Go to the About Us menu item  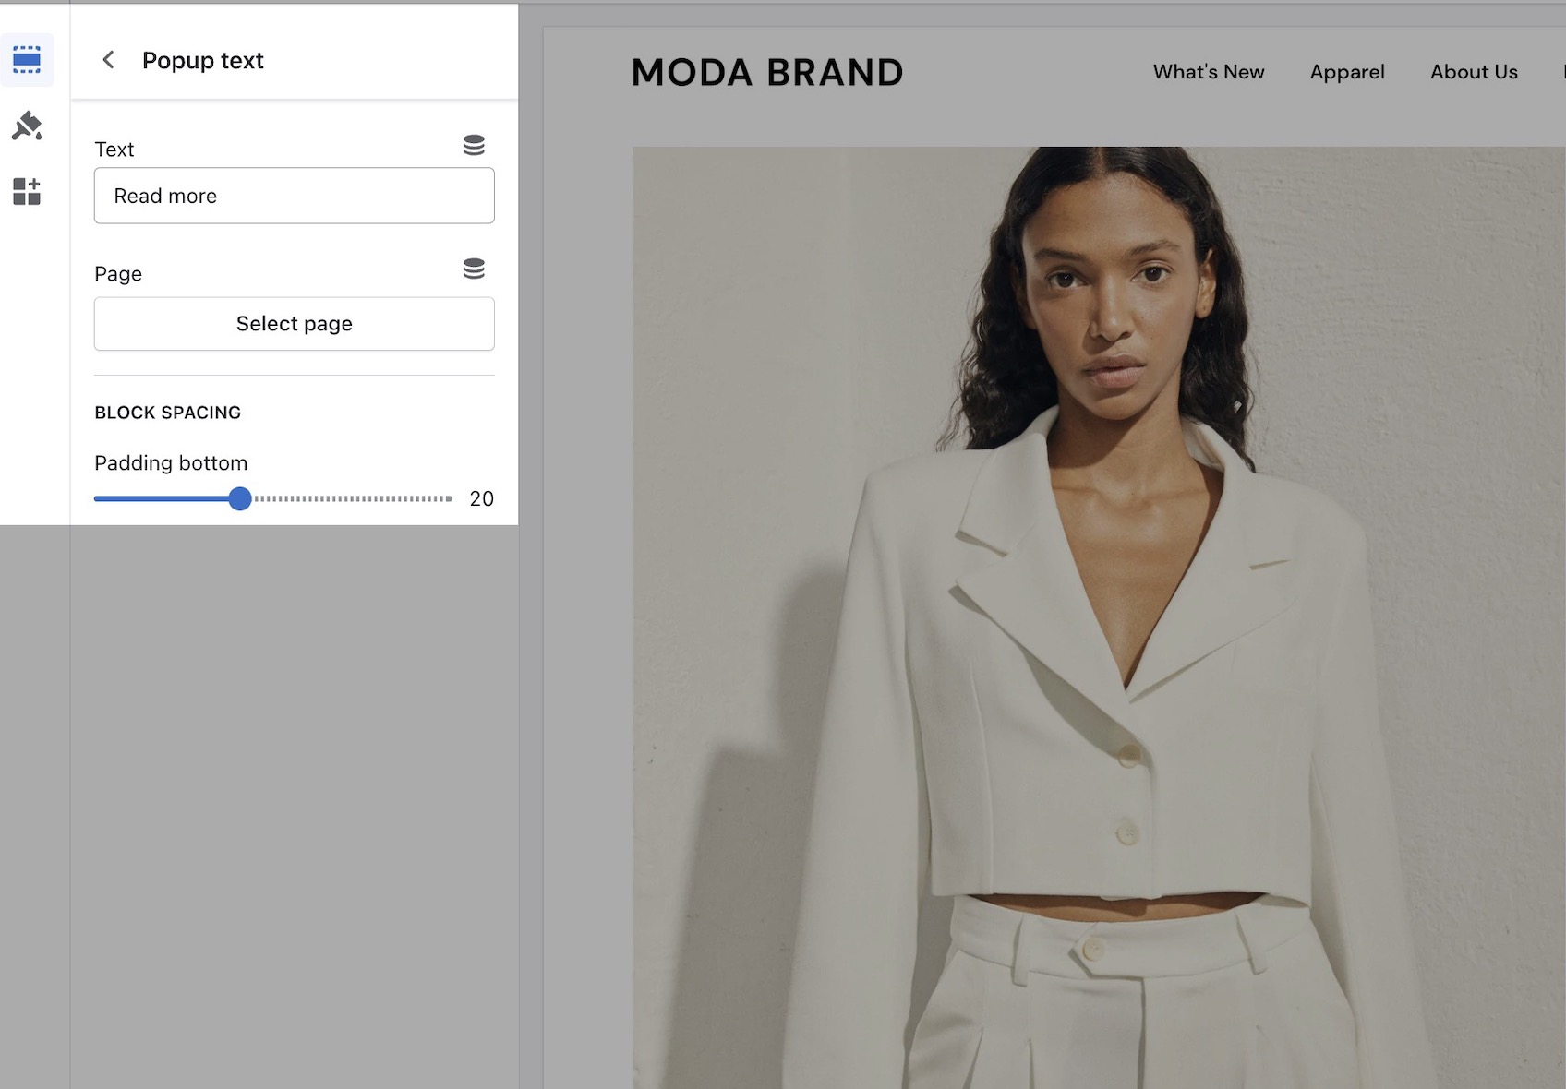tap(1473, 72)
